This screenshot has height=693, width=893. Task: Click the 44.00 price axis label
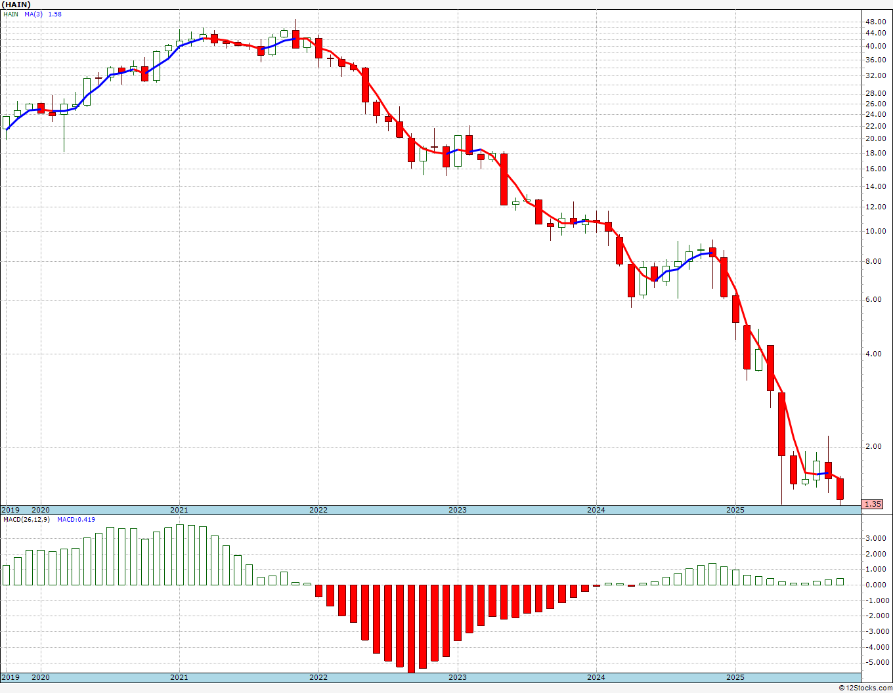[x=875, y=33]
